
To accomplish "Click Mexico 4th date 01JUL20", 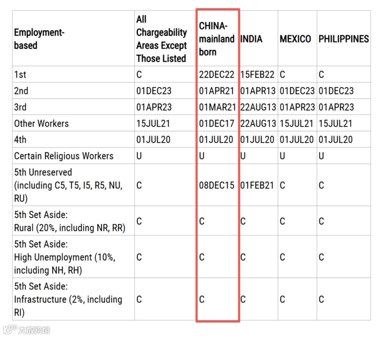I will pyautogui.click(x=297, y=140).
